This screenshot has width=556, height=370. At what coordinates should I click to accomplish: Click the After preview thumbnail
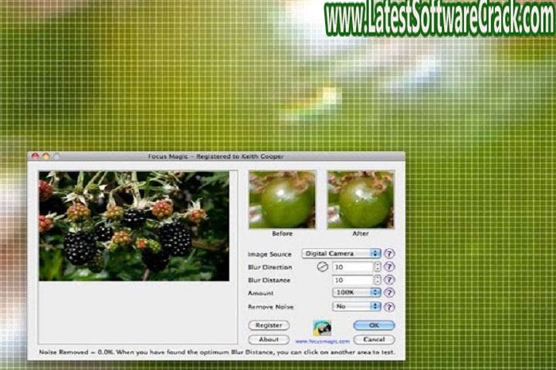[361, 200]
